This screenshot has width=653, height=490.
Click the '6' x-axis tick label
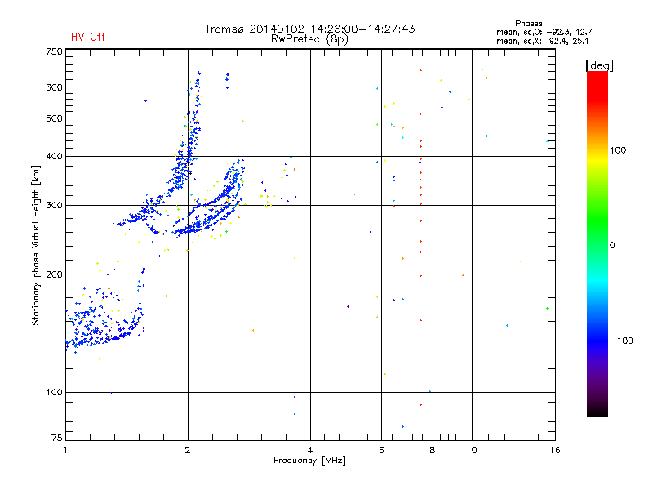click(381, 450)
